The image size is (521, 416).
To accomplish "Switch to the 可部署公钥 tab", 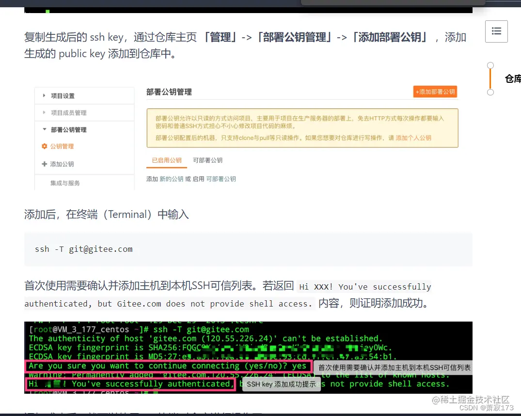I will (208, 160).
